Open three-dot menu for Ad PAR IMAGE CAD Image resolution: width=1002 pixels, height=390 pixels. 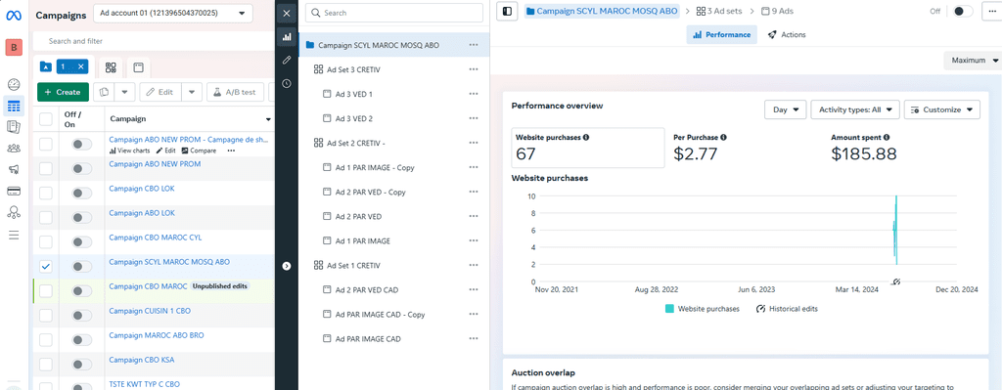(474, 339)
